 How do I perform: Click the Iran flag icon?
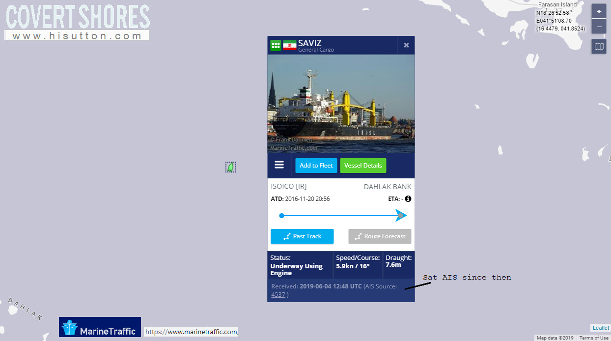pos(289,45)
